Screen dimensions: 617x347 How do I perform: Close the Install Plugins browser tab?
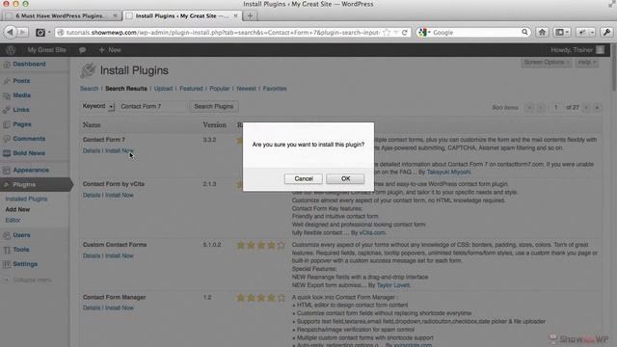(x=235, y=15)
